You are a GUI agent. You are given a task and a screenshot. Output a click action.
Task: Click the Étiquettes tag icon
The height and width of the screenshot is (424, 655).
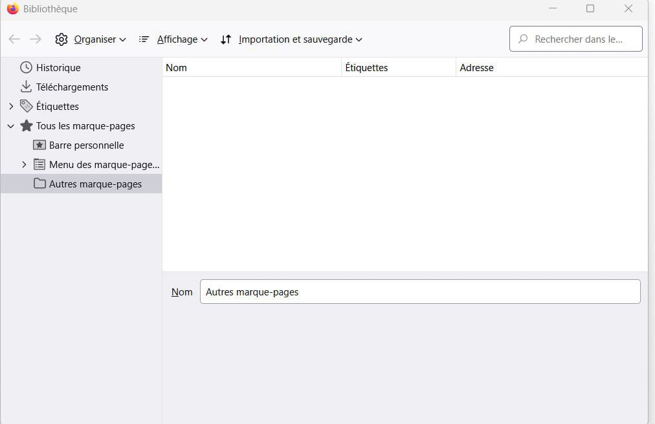(x=26, y=106)
